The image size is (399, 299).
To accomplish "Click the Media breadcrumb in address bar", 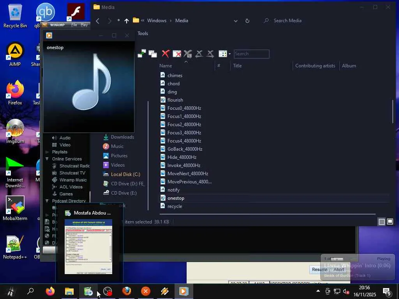I will coord(182,21).
